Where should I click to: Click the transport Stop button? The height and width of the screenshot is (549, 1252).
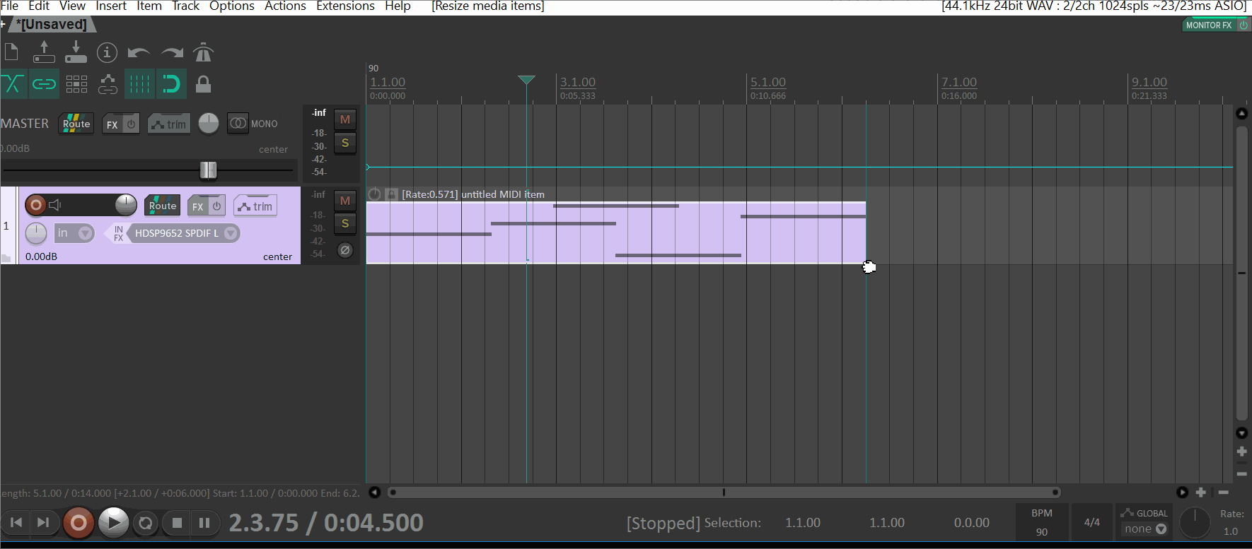pyautogui.click(x=177, y=523)
